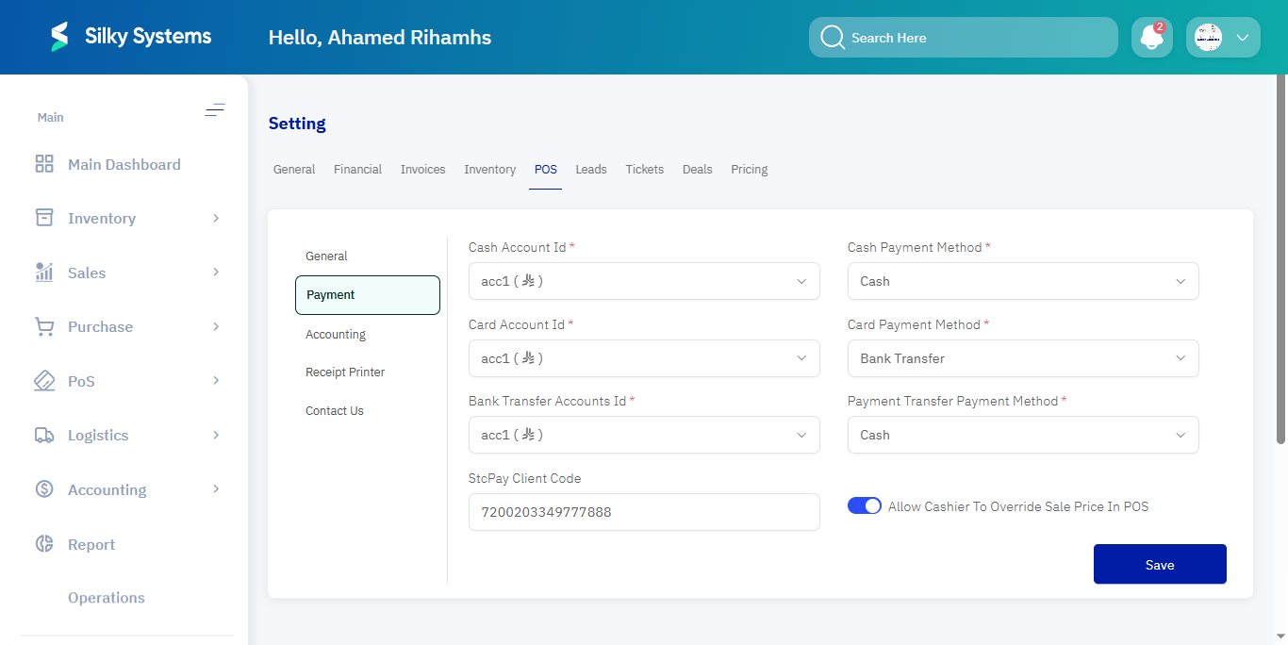Click the Sales chart icon in sidebar
1288x645 pixels.
[x=43, y=272]
